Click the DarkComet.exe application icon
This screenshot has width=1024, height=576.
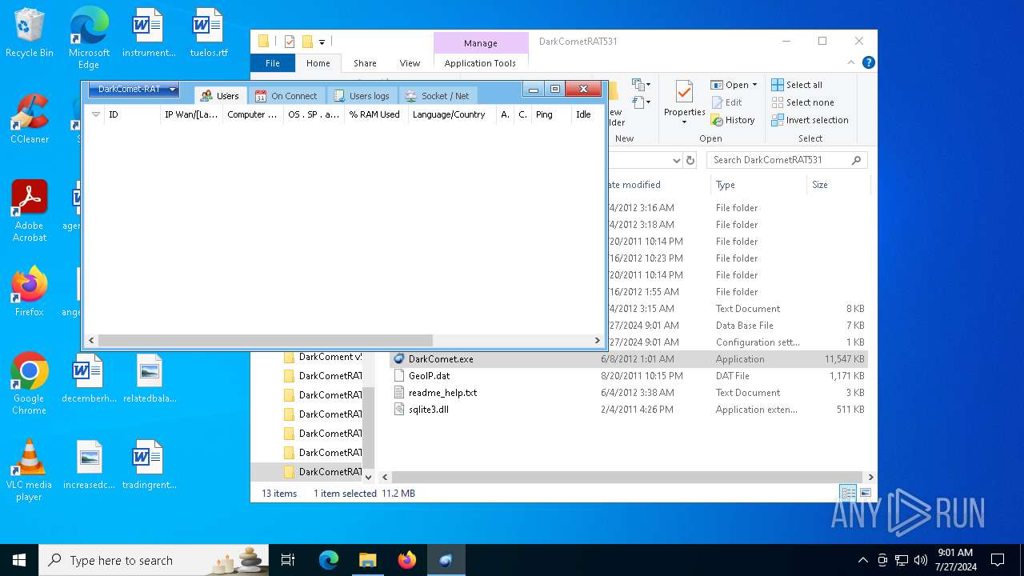click(x=400, y=359)
